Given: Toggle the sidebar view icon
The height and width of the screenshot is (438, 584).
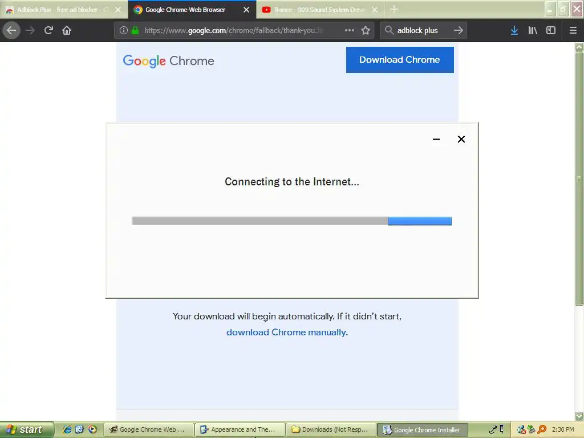Looking at the screenshot, I should (551, 30).
